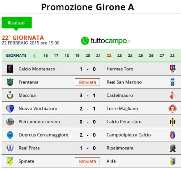The height and width of the screenshot is (169, 181).
Task: Click the Pietramontecorvino 0 - 0 score
Action: click(x=88, y=122)
